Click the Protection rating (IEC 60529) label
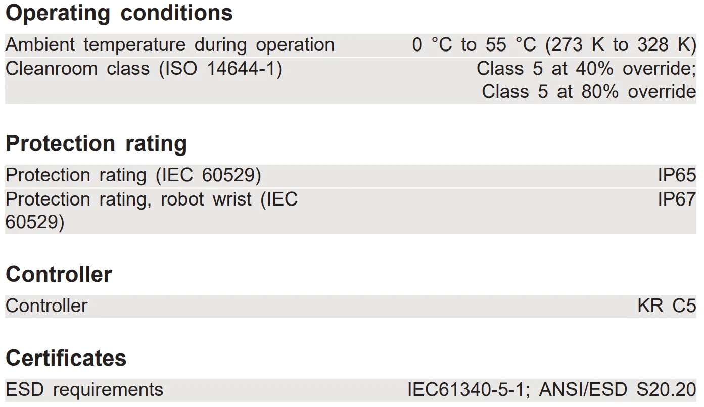Screen dimensions: 704x407 (x=133, y=176)
